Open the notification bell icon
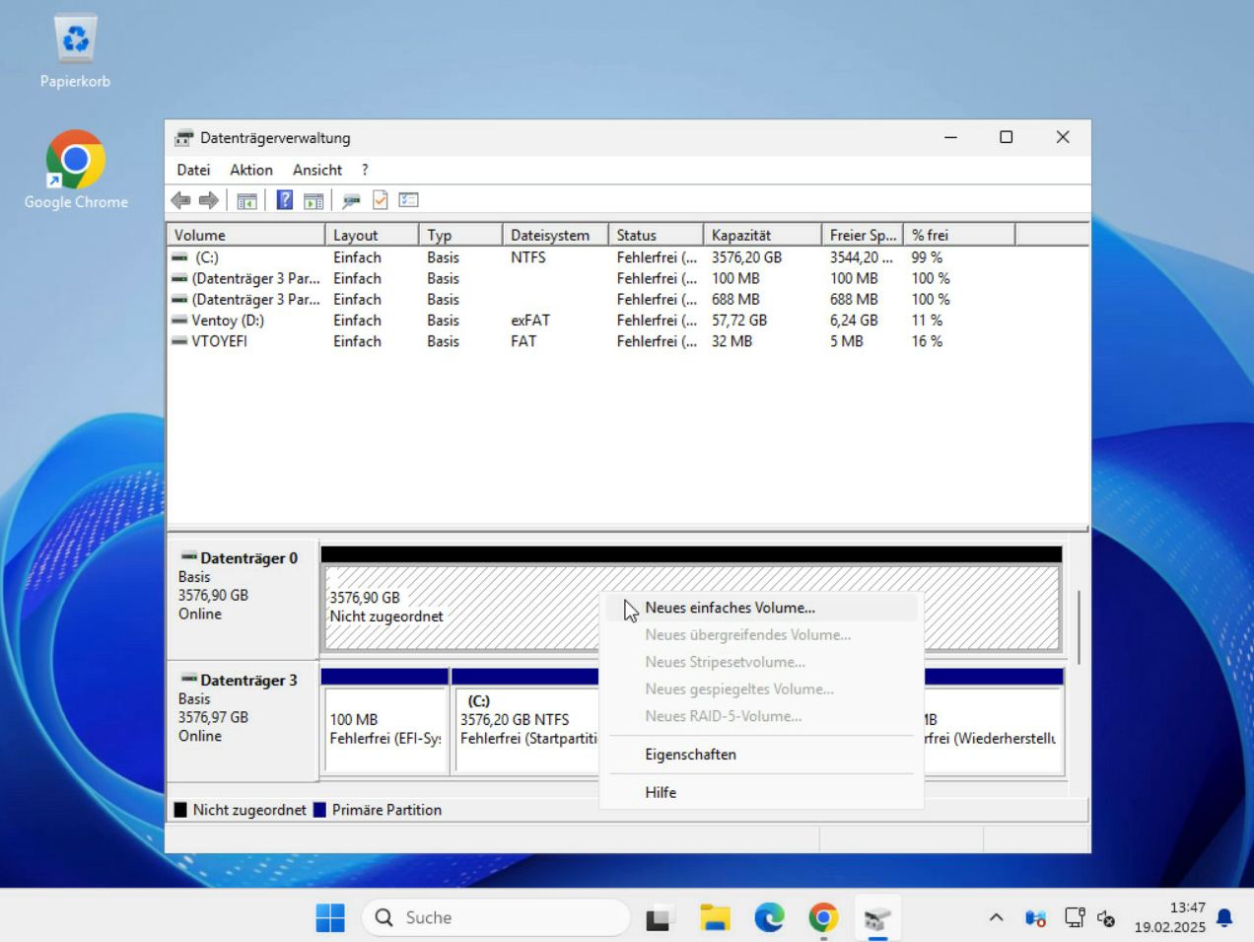 click(1224, 918)
